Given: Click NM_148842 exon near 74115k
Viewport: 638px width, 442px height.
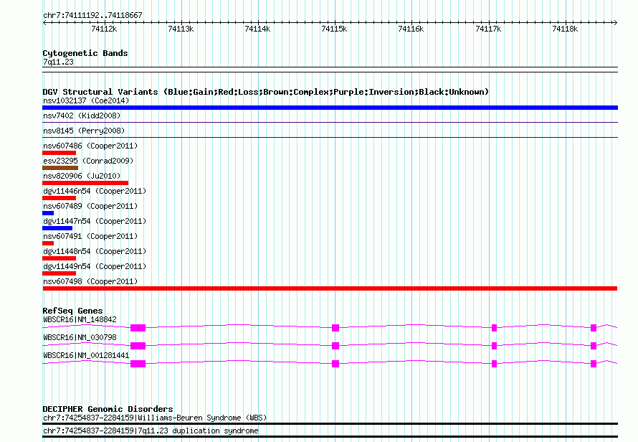Looking at the screenshot, I should pos(335,328).
